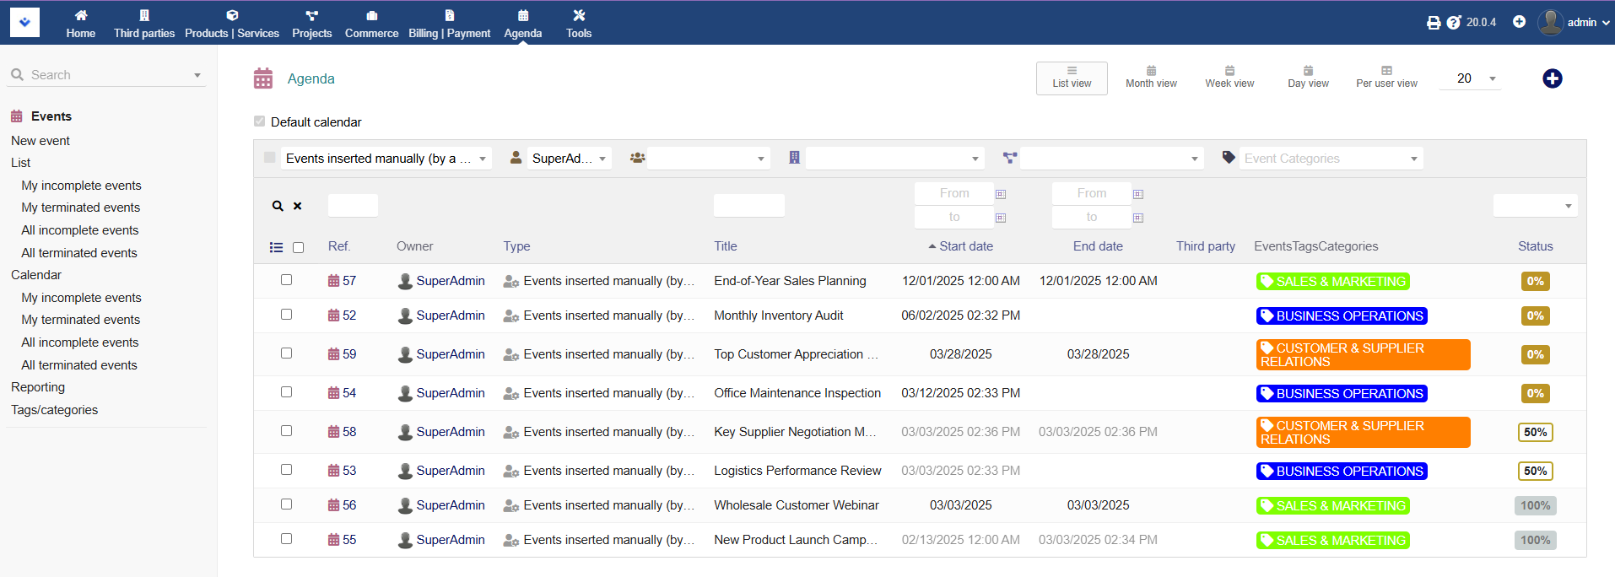The height and width of the screenshot is (577, 1615).
Task: Click the magnifier search icon in filter row
Action: [x=278, y=206]
